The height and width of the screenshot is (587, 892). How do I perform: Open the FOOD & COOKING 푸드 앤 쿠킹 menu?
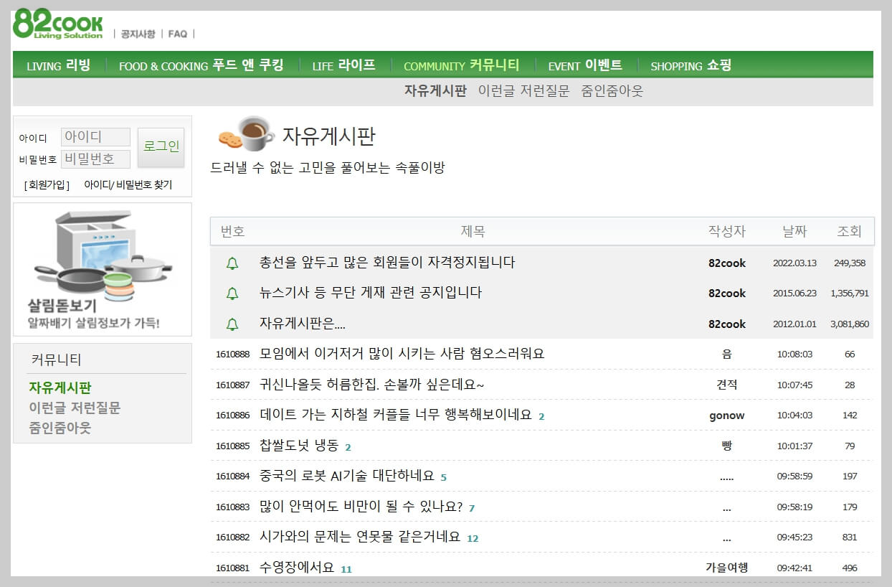click(201, 65)
